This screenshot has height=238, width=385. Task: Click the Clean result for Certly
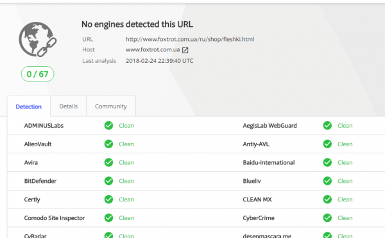(126, 200)
